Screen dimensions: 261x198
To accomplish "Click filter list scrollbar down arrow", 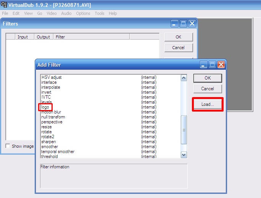I will pyautogui.click(x=184, y=155).
